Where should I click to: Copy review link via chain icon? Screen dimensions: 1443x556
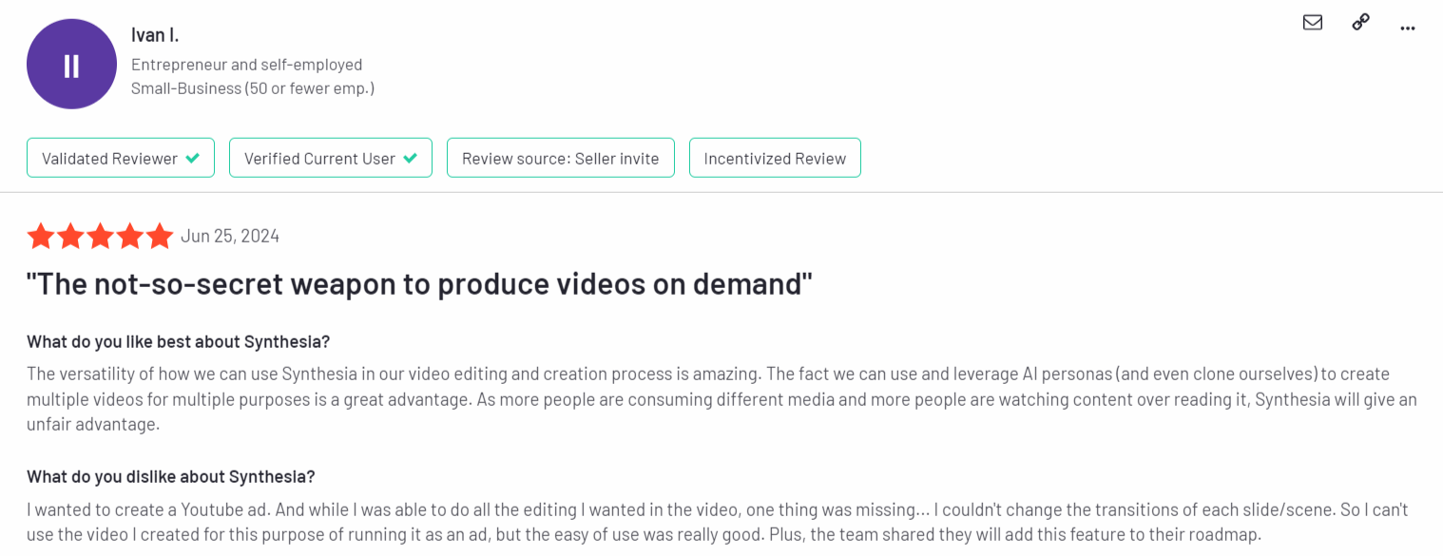pos(1360,22)
